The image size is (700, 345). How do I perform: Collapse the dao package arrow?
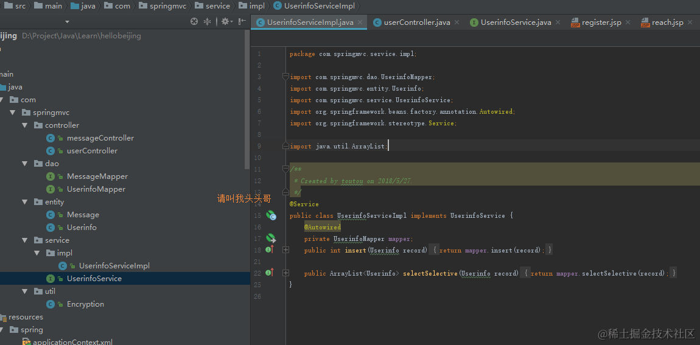[x=25, y=163]
